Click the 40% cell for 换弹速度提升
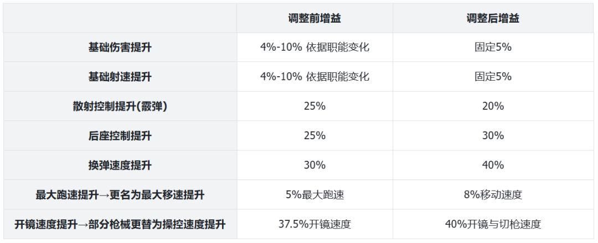The width and height of the screenshot is (598, 243). coord(493,165)
